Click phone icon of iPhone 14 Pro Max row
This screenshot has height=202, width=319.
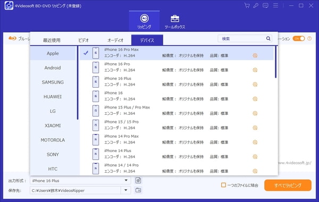tap(96, 140)
